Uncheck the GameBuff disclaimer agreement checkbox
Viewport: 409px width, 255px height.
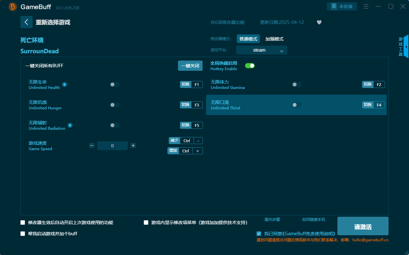pos(259,234)
